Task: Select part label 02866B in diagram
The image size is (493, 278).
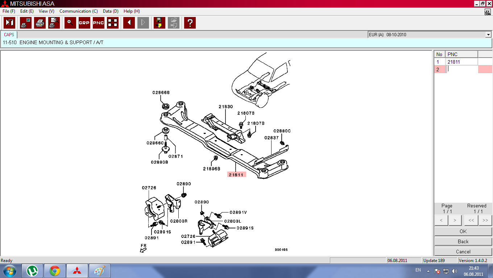Action: point(161,92)
